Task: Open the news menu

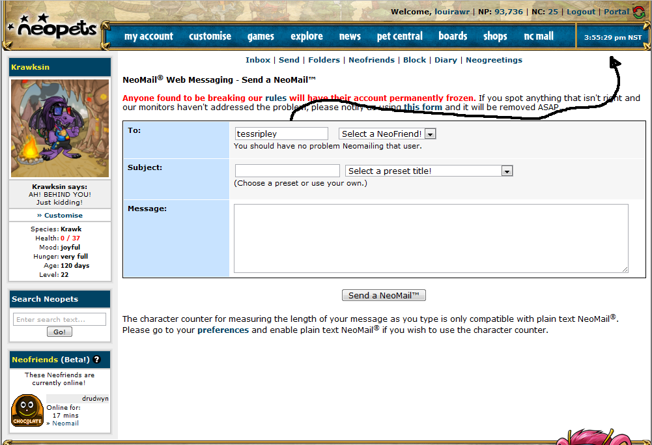Action: (350, 36)
